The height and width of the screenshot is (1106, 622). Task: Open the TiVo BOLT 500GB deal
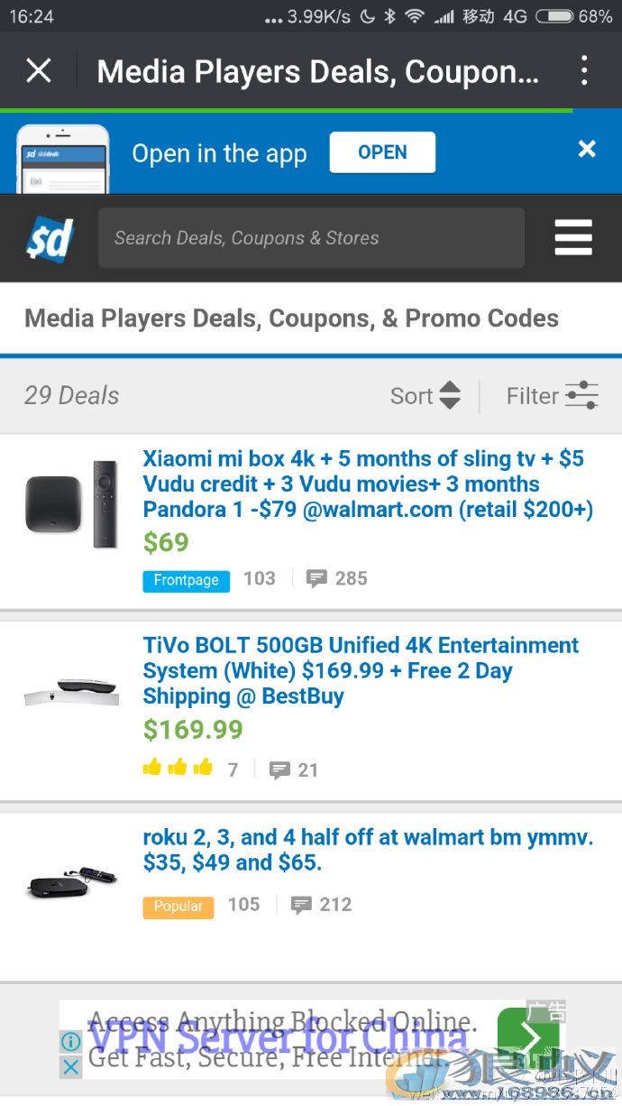[361, 670]
